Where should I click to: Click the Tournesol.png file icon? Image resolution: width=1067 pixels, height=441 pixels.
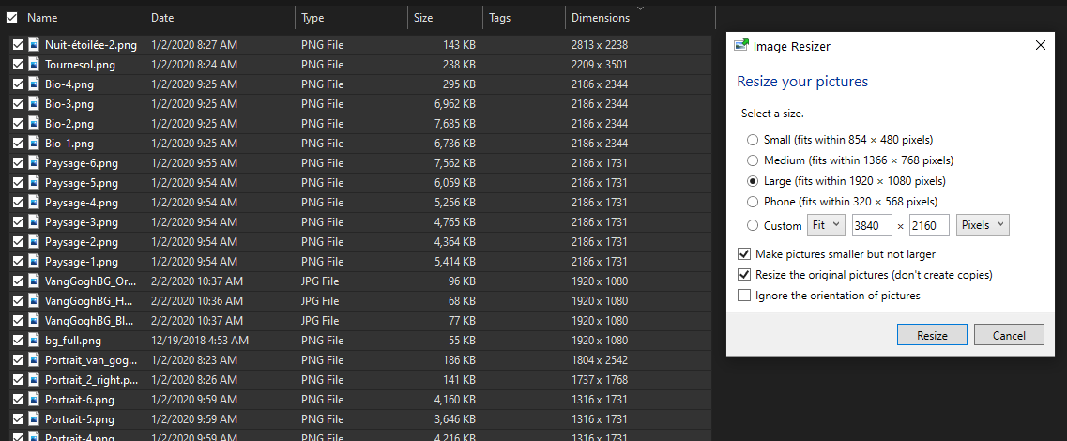(x=34, y=65)
